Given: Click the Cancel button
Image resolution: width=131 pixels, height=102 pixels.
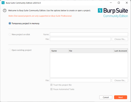Looking at the screenshot, I should click(x=106, y=97).
